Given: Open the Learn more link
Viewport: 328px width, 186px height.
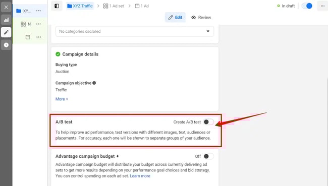Looking at the screenshot, I should point(140,176).
